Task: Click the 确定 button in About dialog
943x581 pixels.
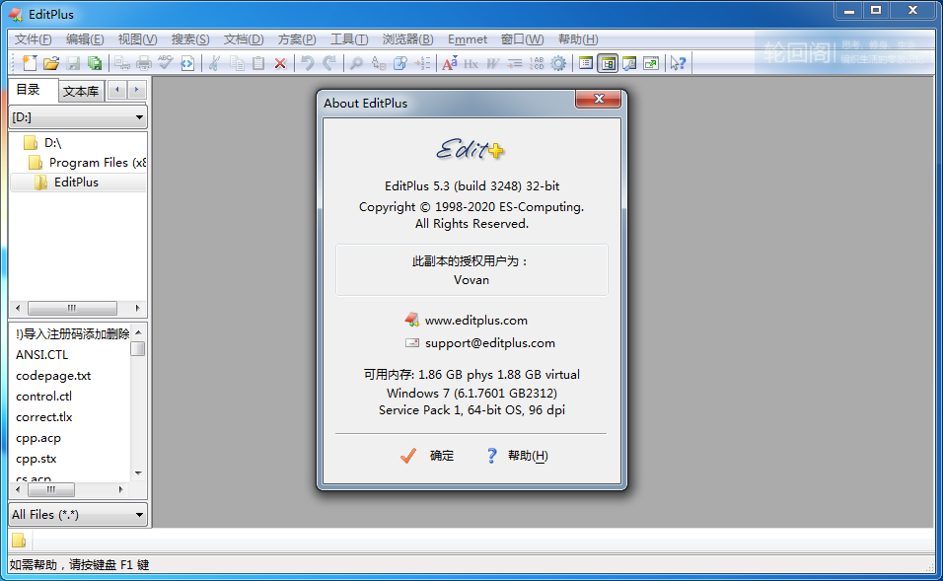Action: click(x=429, y=456)
